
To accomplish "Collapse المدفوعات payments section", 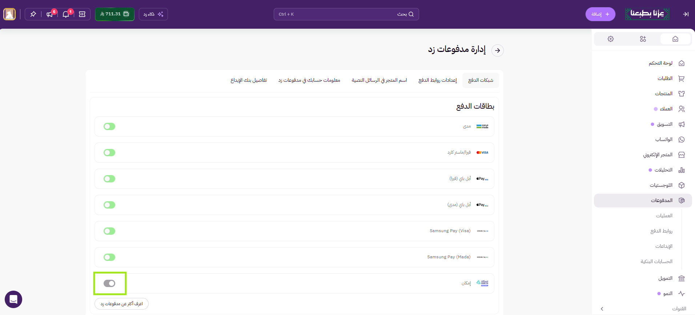I will click(x=643, y=201).
